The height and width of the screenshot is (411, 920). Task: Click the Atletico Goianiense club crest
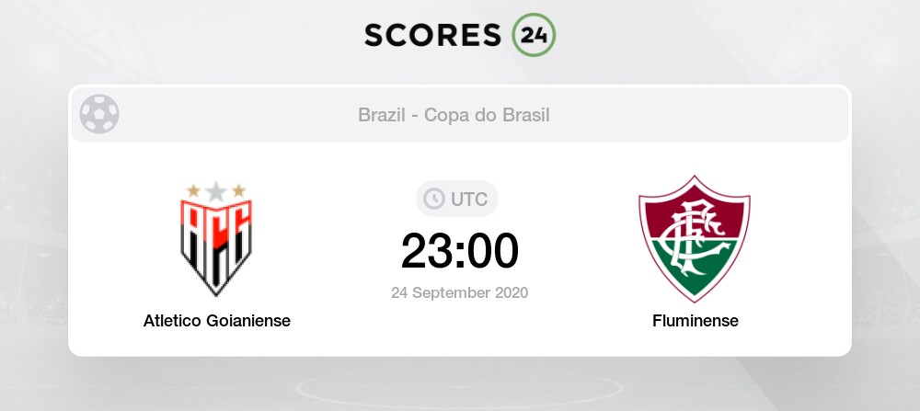tap(215, 245)
